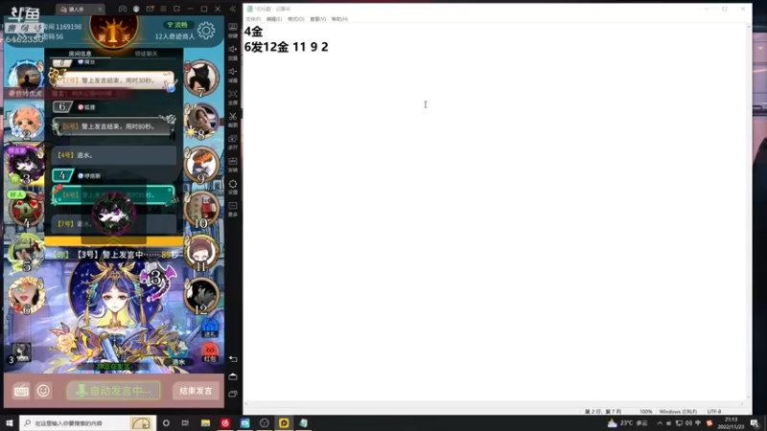Switch to the 房间信息 room info tab
The width and height of the screenshot is (767, 431).
80,54
